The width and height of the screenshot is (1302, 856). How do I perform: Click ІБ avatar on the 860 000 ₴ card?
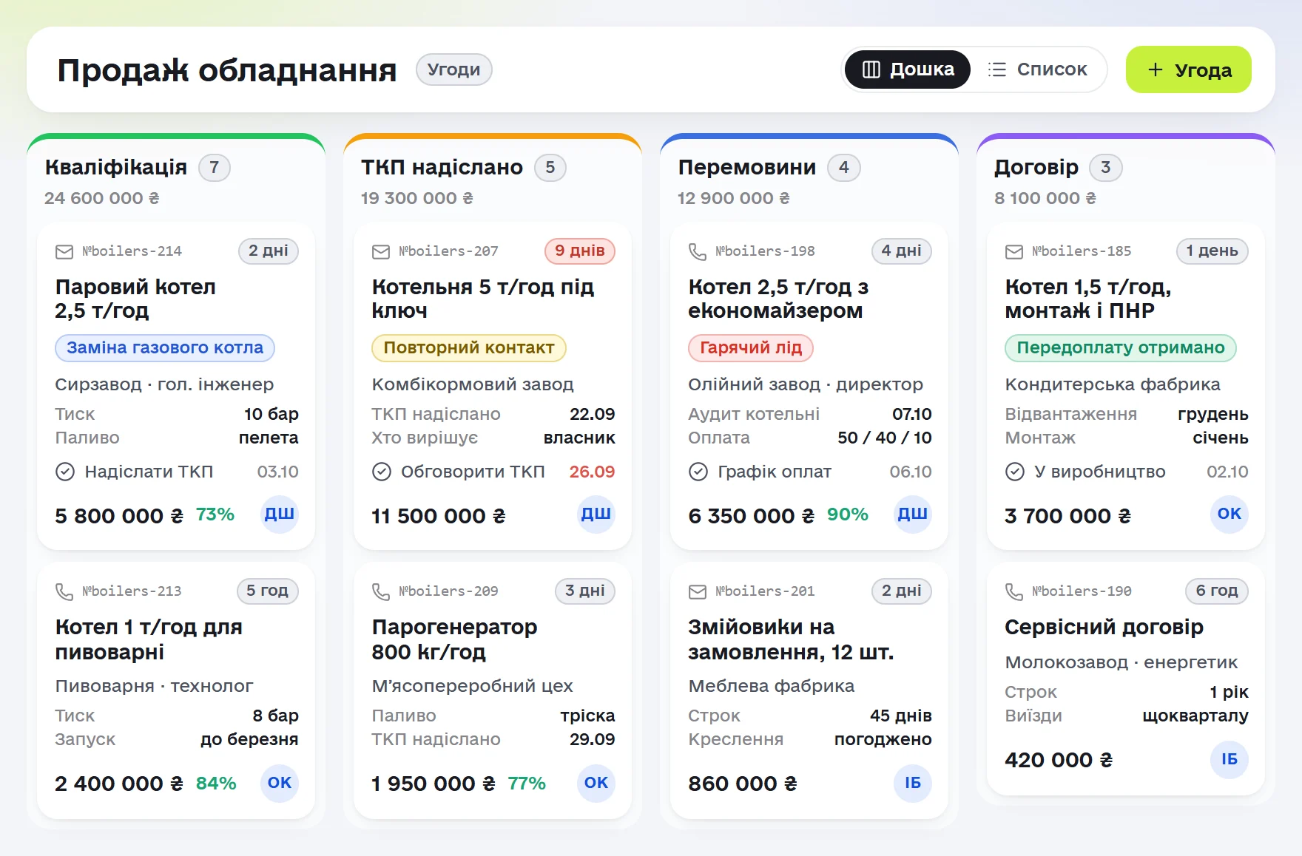click(913, 783)
